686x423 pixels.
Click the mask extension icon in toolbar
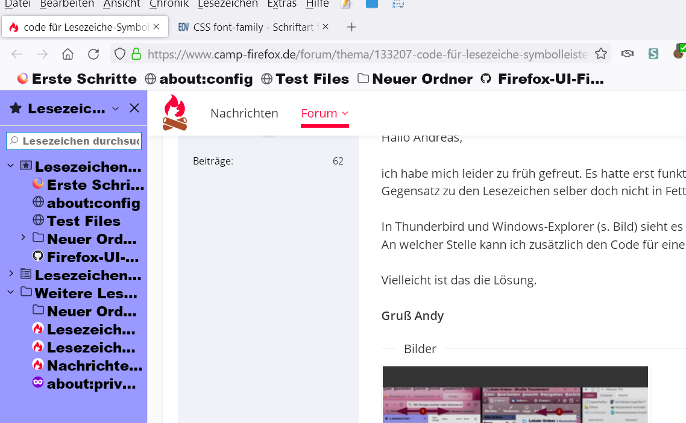(x=628, y=54)
